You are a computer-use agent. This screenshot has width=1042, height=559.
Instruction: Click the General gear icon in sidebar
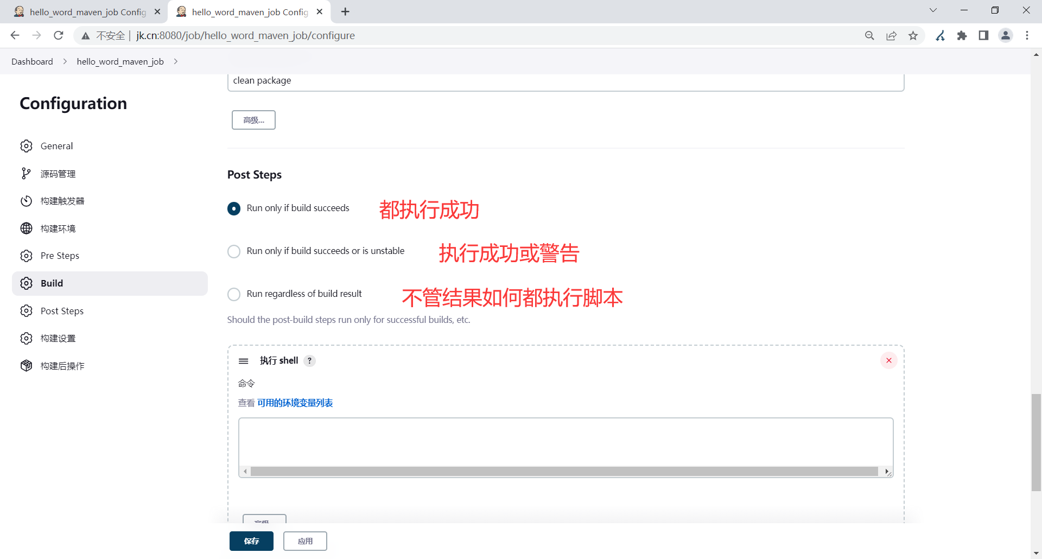pos(26,146)
